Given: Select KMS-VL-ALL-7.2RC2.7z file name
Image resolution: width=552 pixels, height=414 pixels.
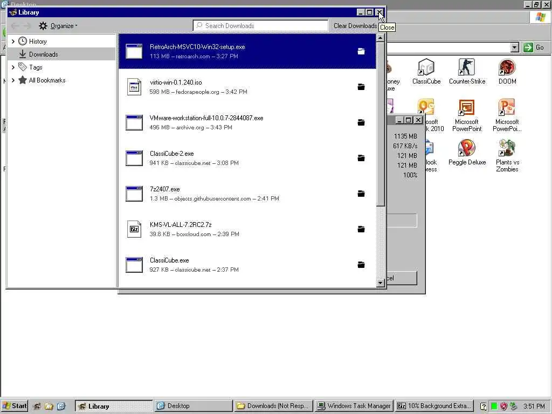Looking at the screenshot, I should point(181,225).
